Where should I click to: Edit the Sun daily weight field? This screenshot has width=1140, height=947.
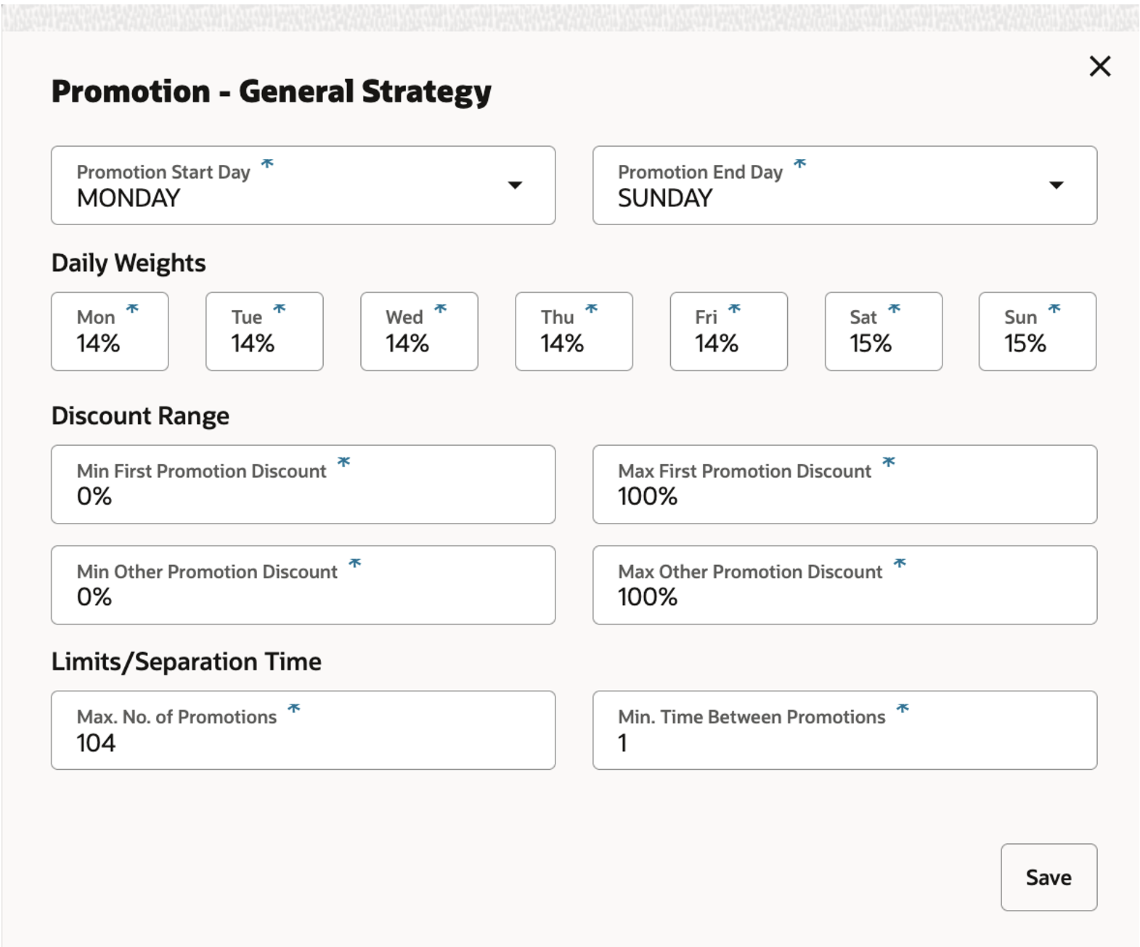pos(1038,331)
